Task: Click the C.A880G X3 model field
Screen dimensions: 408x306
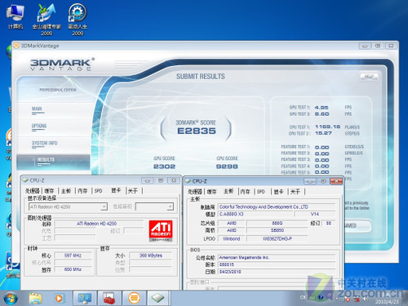Action: pos(255,214)
